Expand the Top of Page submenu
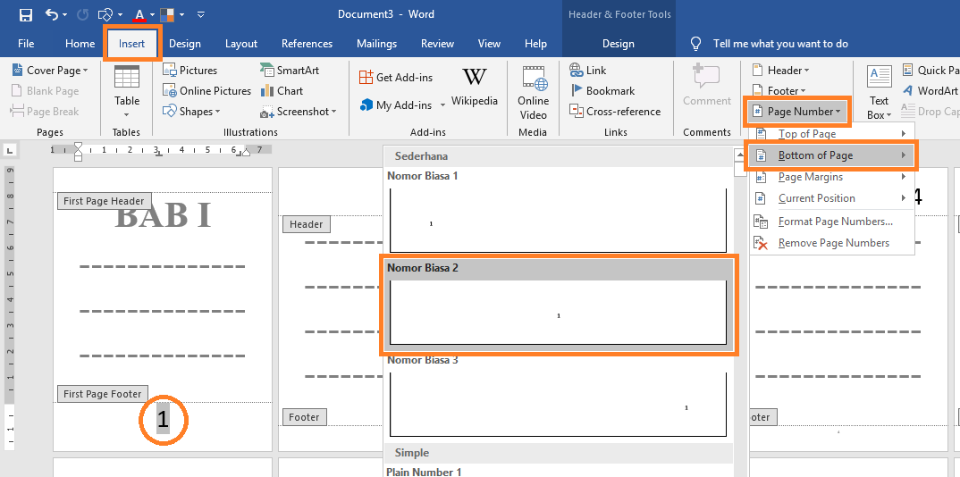Viewport: 960px width, 477px height. pyautogui.click(x=832, y=134)
